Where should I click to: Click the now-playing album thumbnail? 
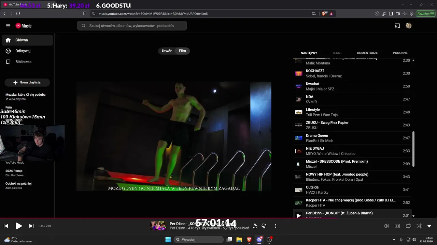click(158, 226)
